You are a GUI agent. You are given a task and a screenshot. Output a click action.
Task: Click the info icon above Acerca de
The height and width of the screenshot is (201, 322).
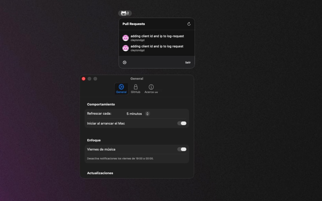(x=151, y=87)
